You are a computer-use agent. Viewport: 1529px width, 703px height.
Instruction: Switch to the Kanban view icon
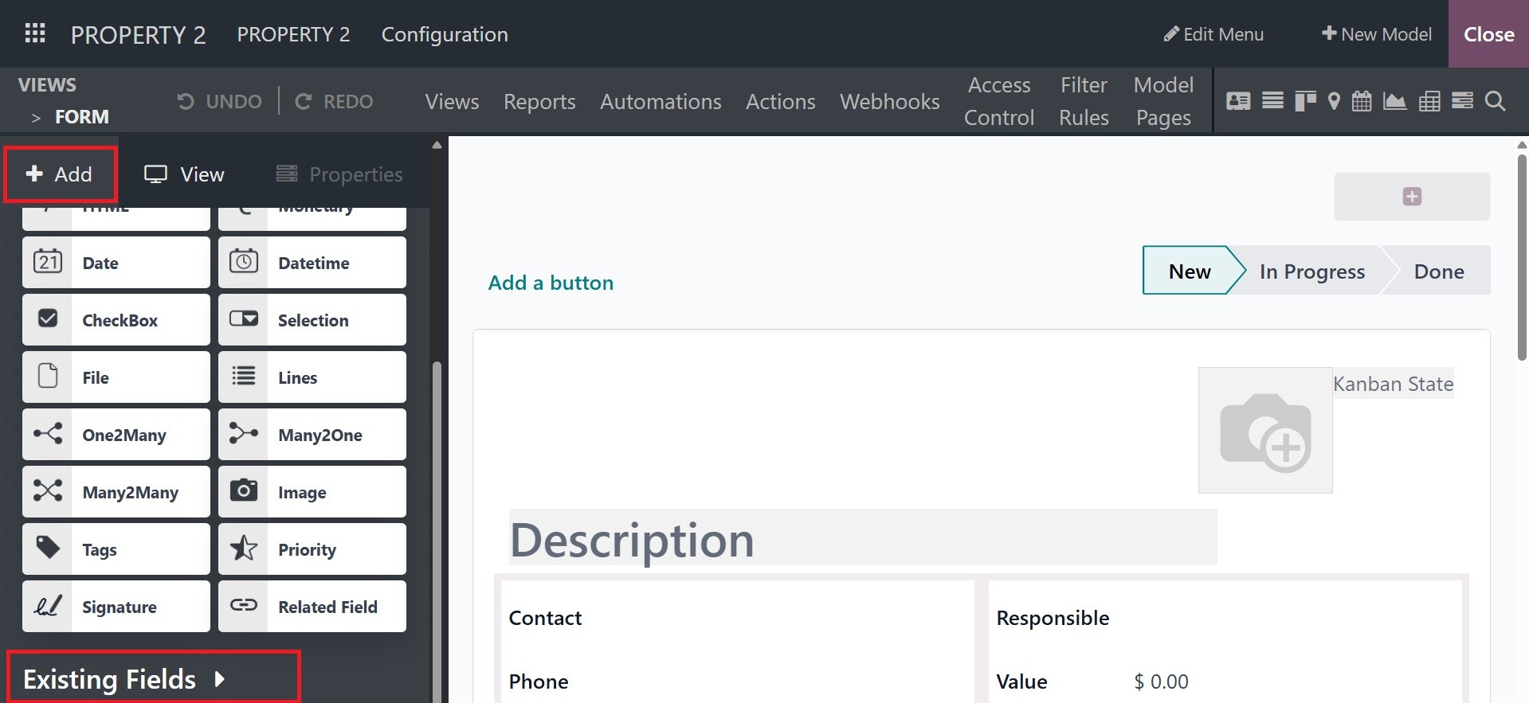pyautogui.click(x=1305, y=101)
